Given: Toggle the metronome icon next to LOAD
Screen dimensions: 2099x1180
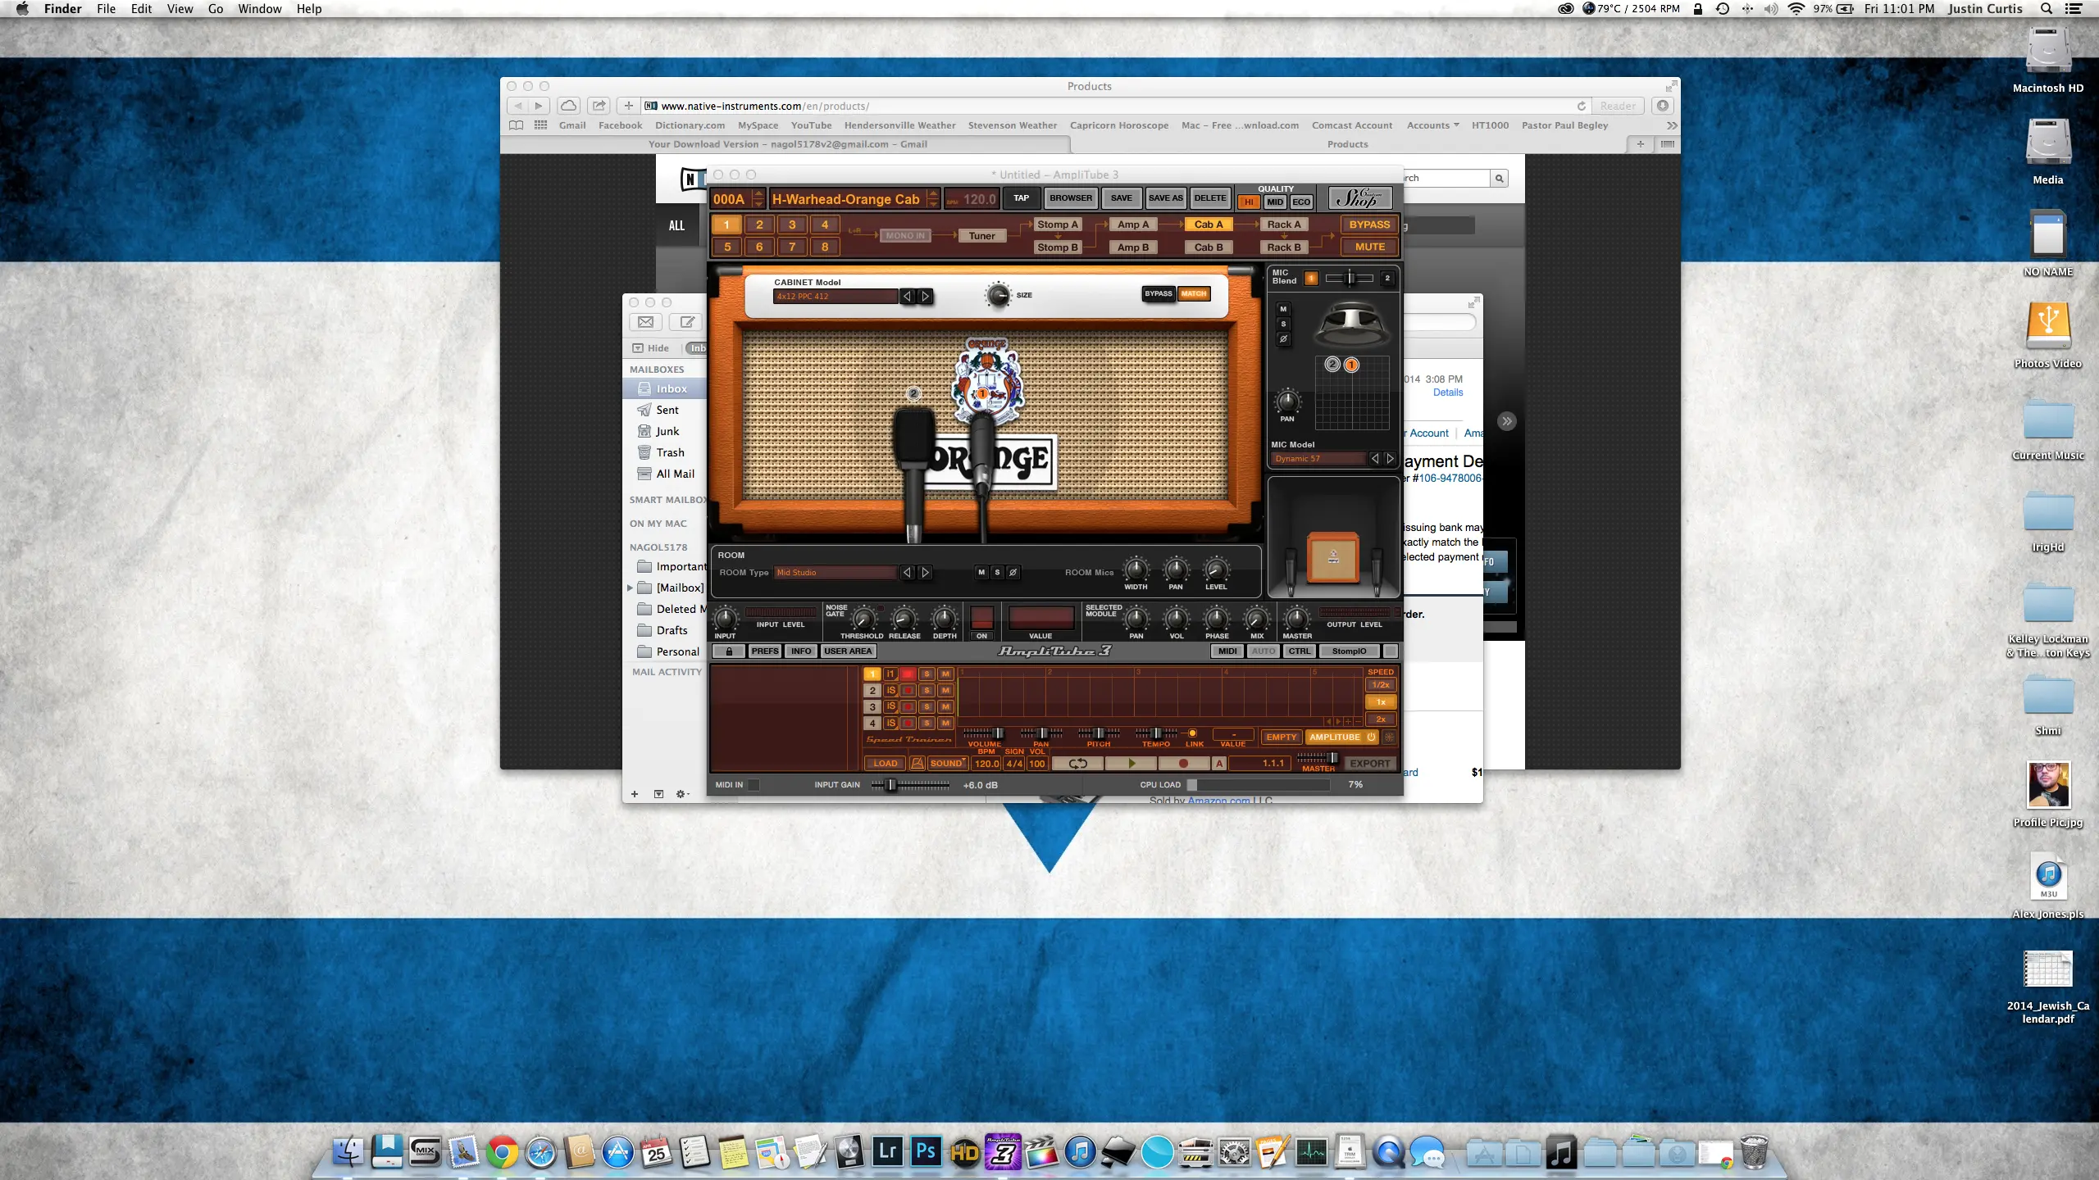Looking at the screenshot, I should (x=917, y=763).
